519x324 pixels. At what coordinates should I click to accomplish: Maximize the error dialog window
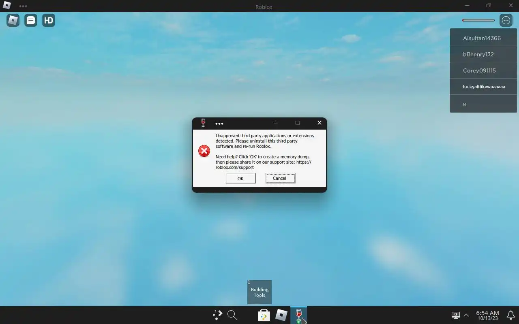click(x=298, y=123)
